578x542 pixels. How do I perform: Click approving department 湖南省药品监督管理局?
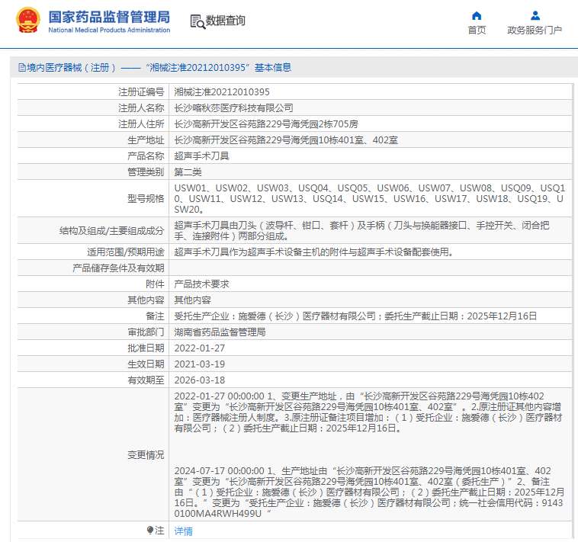[220, 332]
